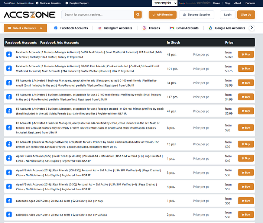Click Facebook icon of 15 pcs. listing
The width and height of the screenshot is (263, 223).
(x=9, y=144)
